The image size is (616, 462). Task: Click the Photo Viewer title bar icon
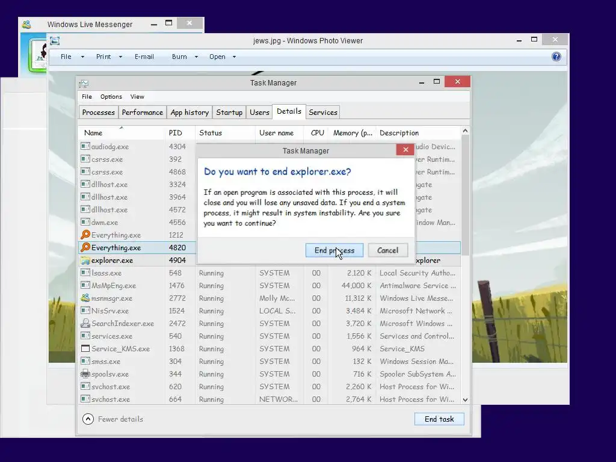pos(55,40)
